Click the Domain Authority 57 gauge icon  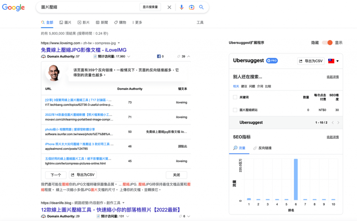[43, 56]
